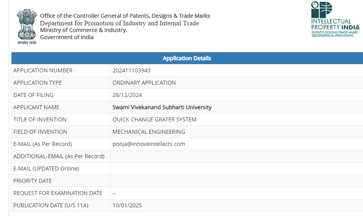Viewport: 363px width, 216px height.
Task: Click the empty ADDITIONAL-EMAIL value cell
Action: click(x=236, y=156)
